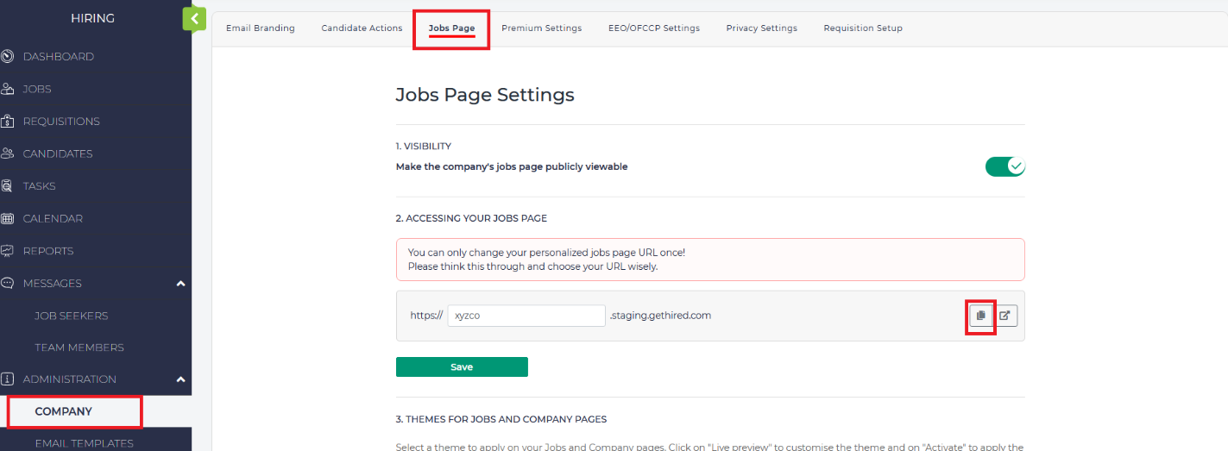Click the jobs page URL text field

(526, 316)
